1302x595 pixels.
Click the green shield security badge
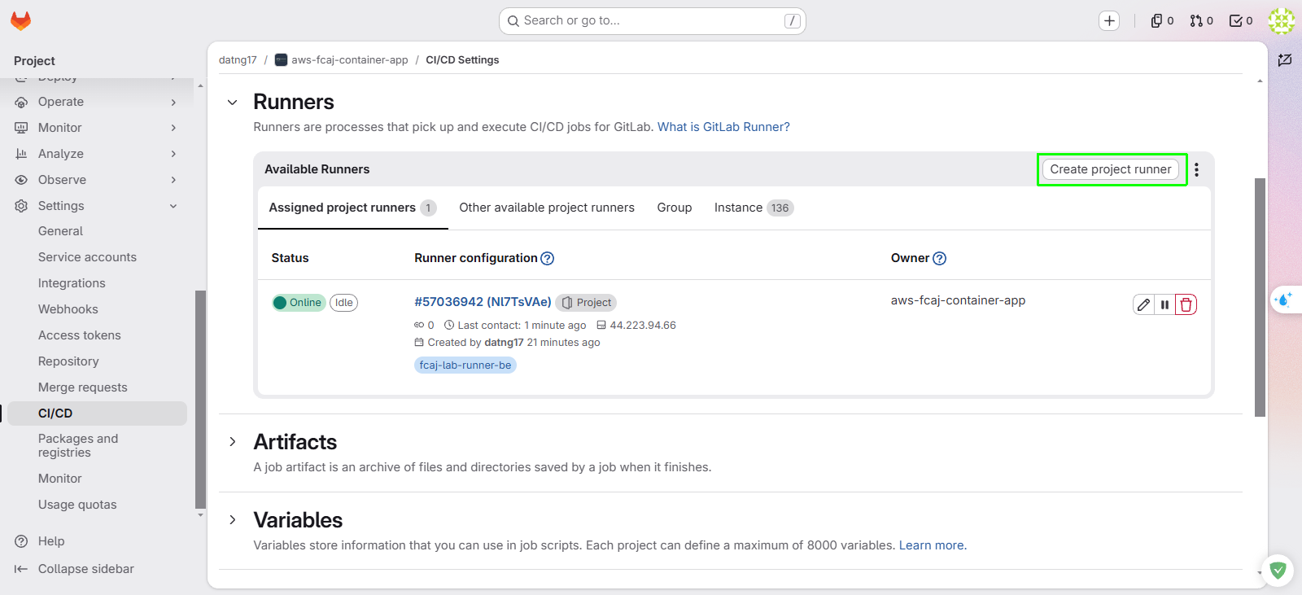1278,570
